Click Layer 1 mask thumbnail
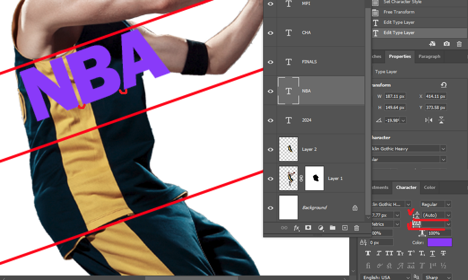Viewport: 468px width, 280px height. tap(314, 179)
